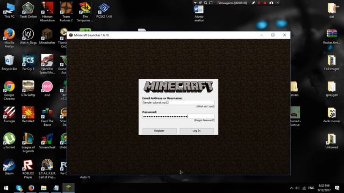The image size is (344, 193).
Task: Select the Screencheat desktop icon
Action: pyautogui.click(x=47, y=141)
